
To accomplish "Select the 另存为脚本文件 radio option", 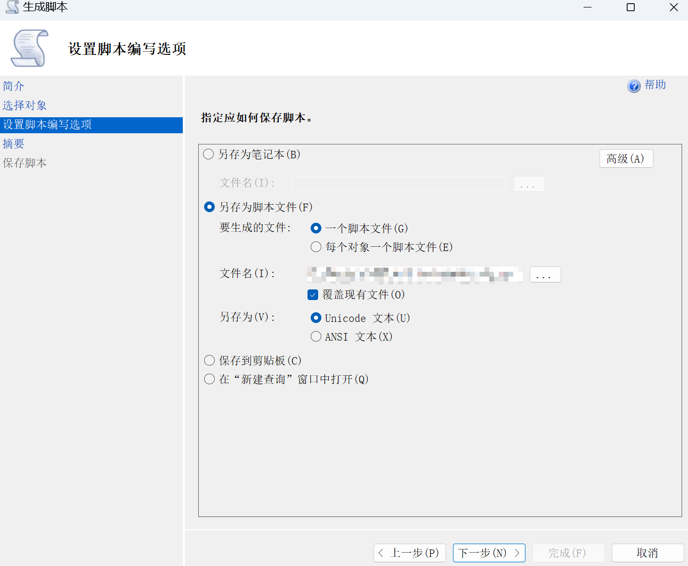I will (x=209, y=207).
